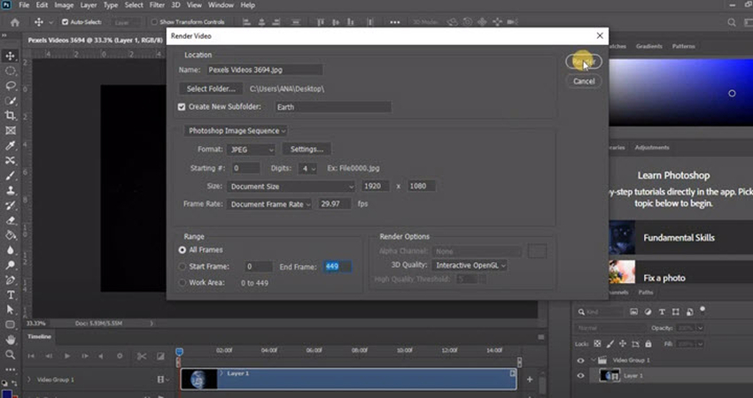Screen dimensions: 753x398
Task: Select the Zoom tool
Action: click(10, 355)
